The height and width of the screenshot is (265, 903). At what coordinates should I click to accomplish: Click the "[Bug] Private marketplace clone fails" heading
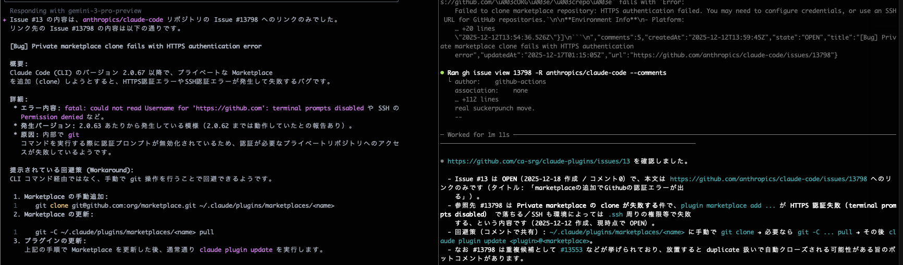[135, 46]
